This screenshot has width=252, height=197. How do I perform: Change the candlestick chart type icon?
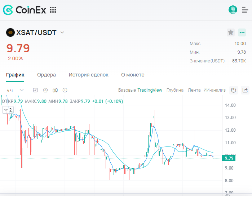point(55,90)
